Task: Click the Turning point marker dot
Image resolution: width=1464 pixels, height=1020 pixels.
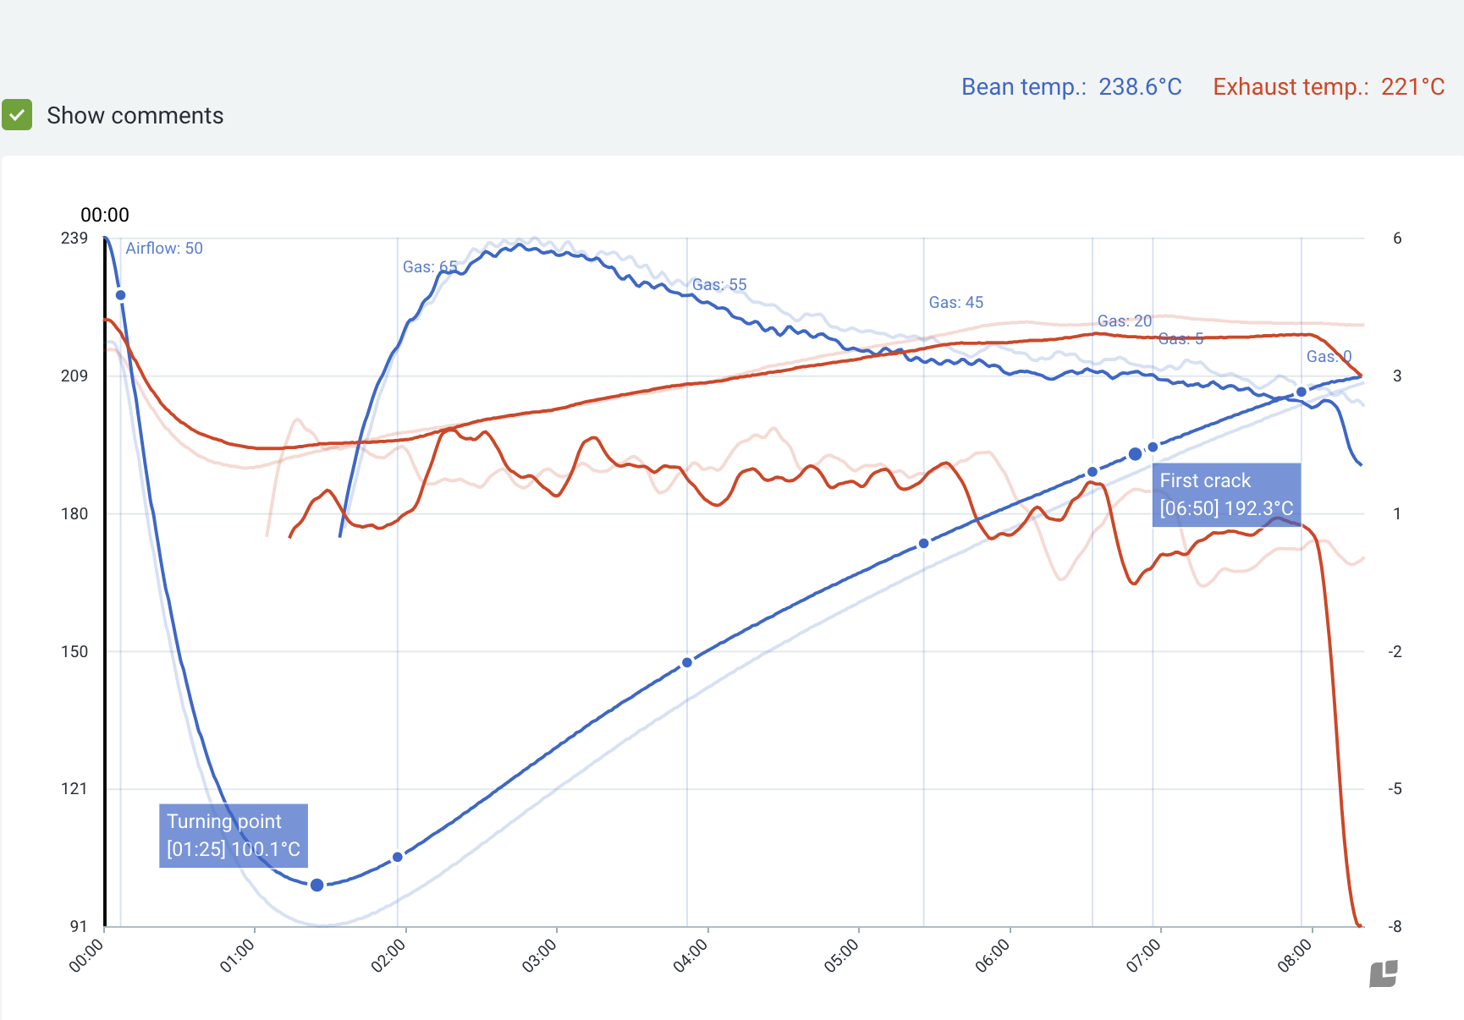Action: [x=316, y=885]
